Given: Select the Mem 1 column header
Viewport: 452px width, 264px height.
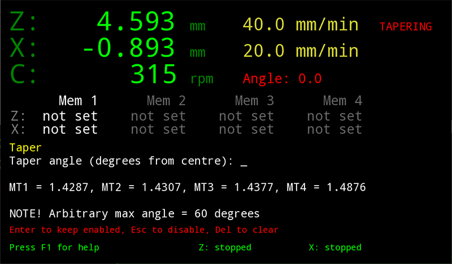Looking at the screenshot, I should [x=78, y=102].
